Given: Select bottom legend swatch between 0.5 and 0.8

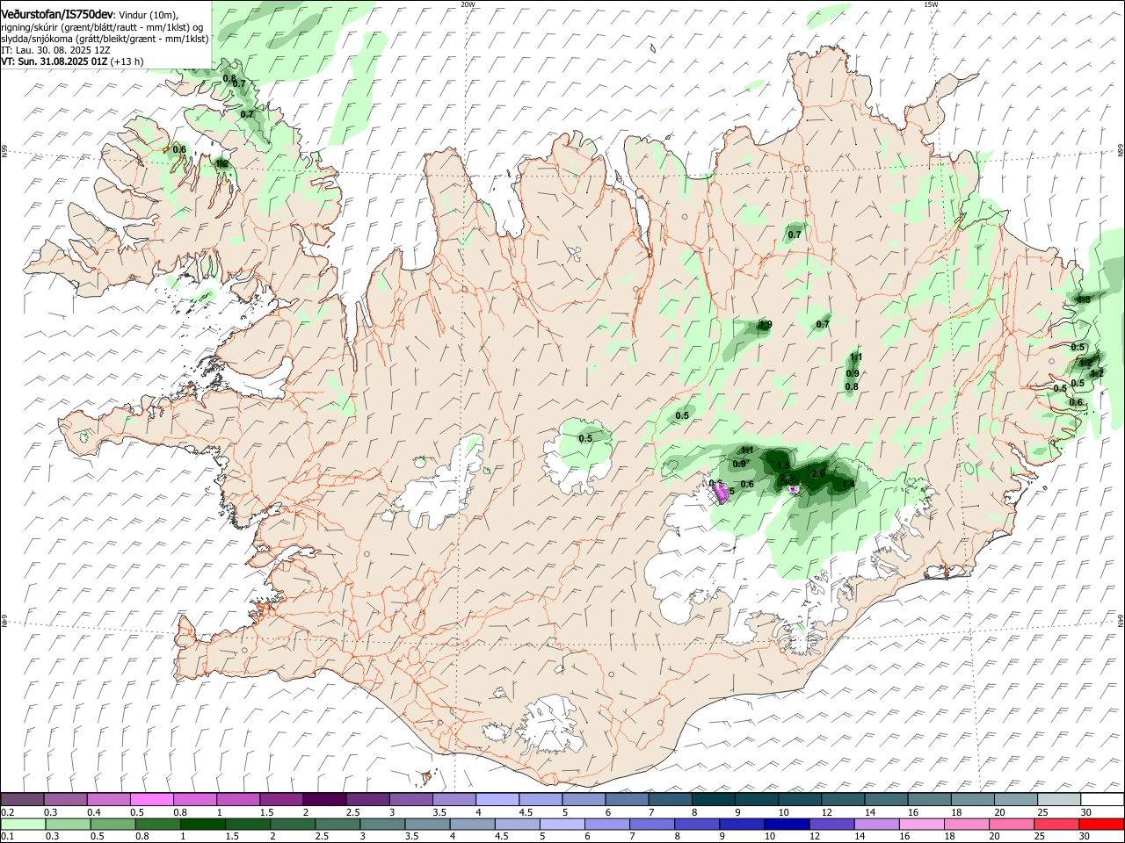Looking at the screenshot, I should tap(112, 824).
